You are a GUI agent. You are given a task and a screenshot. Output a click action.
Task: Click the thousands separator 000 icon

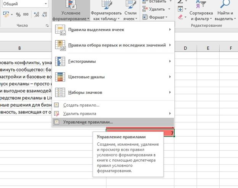[x=26, y=15]
